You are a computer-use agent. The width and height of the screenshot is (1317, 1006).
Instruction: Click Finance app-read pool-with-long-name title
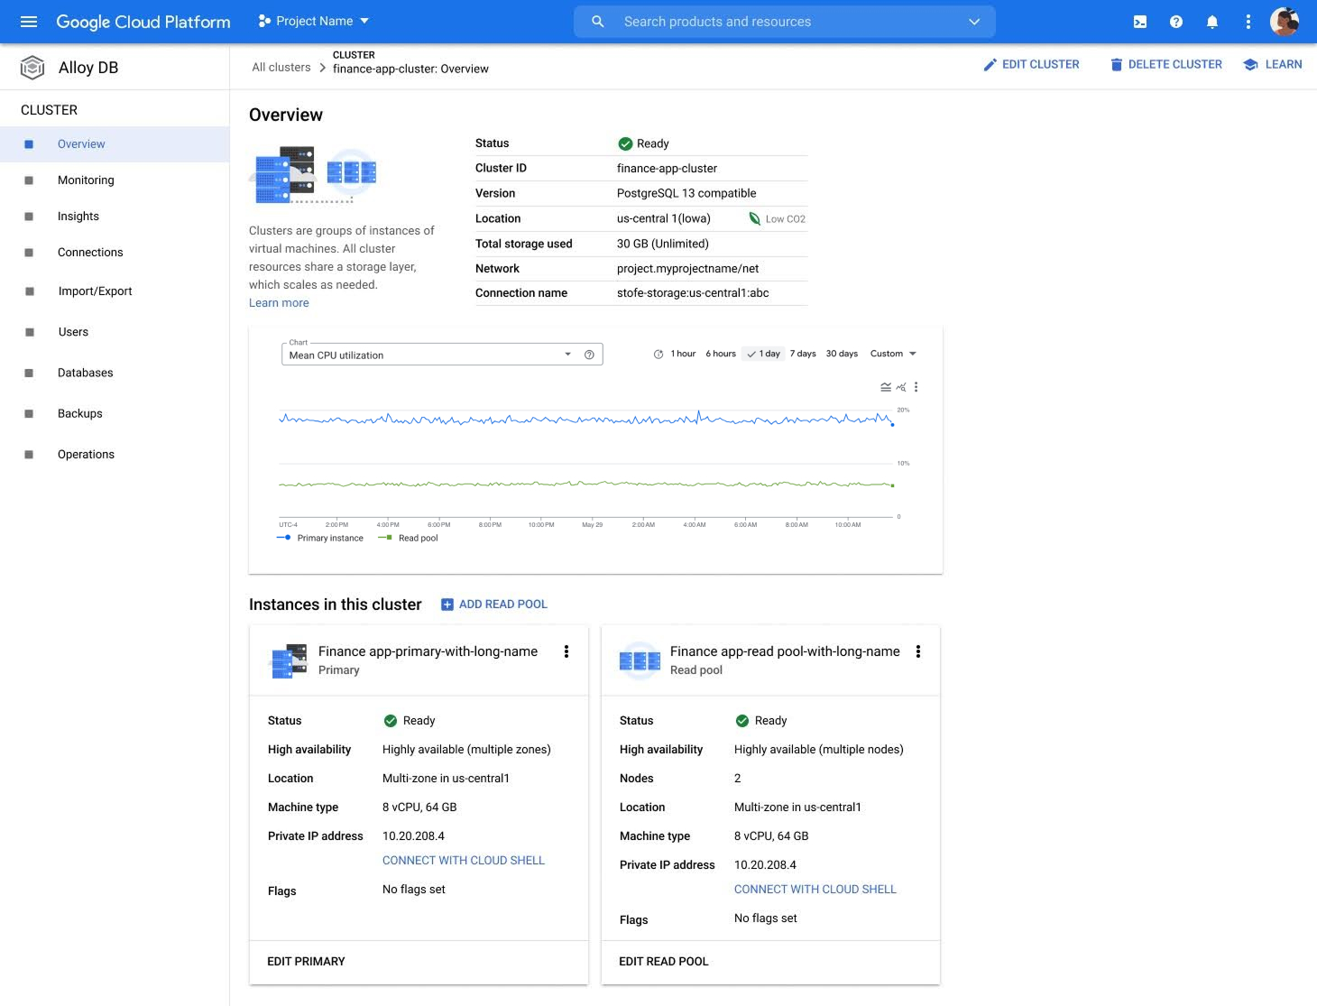785,651
